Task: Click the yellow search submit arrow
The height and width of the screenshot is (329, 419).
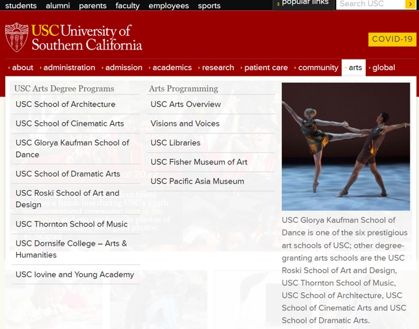Action: 411,4
